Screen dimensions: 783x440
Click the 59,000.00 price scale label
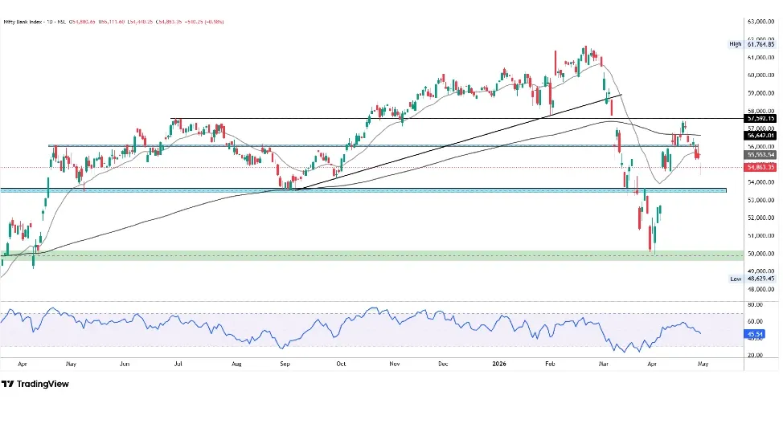760,93
